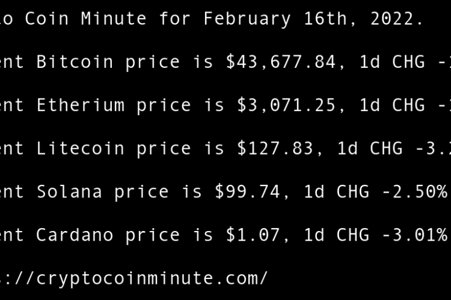Click the word Cardano
The width and height of the screenshot is (451, 300).
(75, 235)
